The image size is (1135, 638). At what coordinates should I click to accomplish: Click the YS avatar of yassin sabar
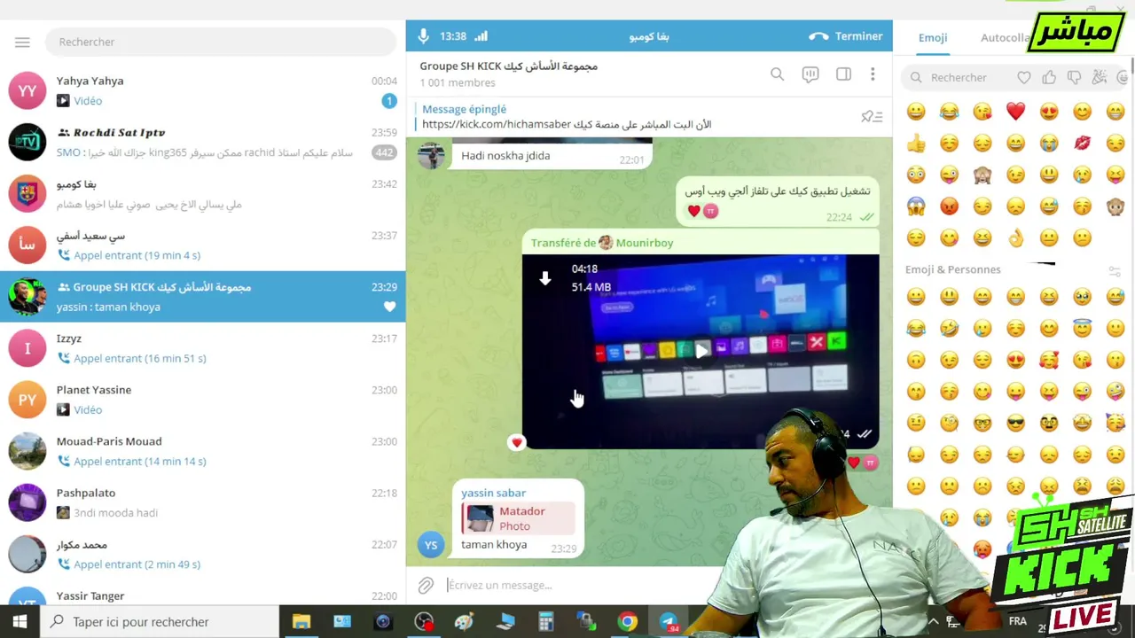point(431,545)
